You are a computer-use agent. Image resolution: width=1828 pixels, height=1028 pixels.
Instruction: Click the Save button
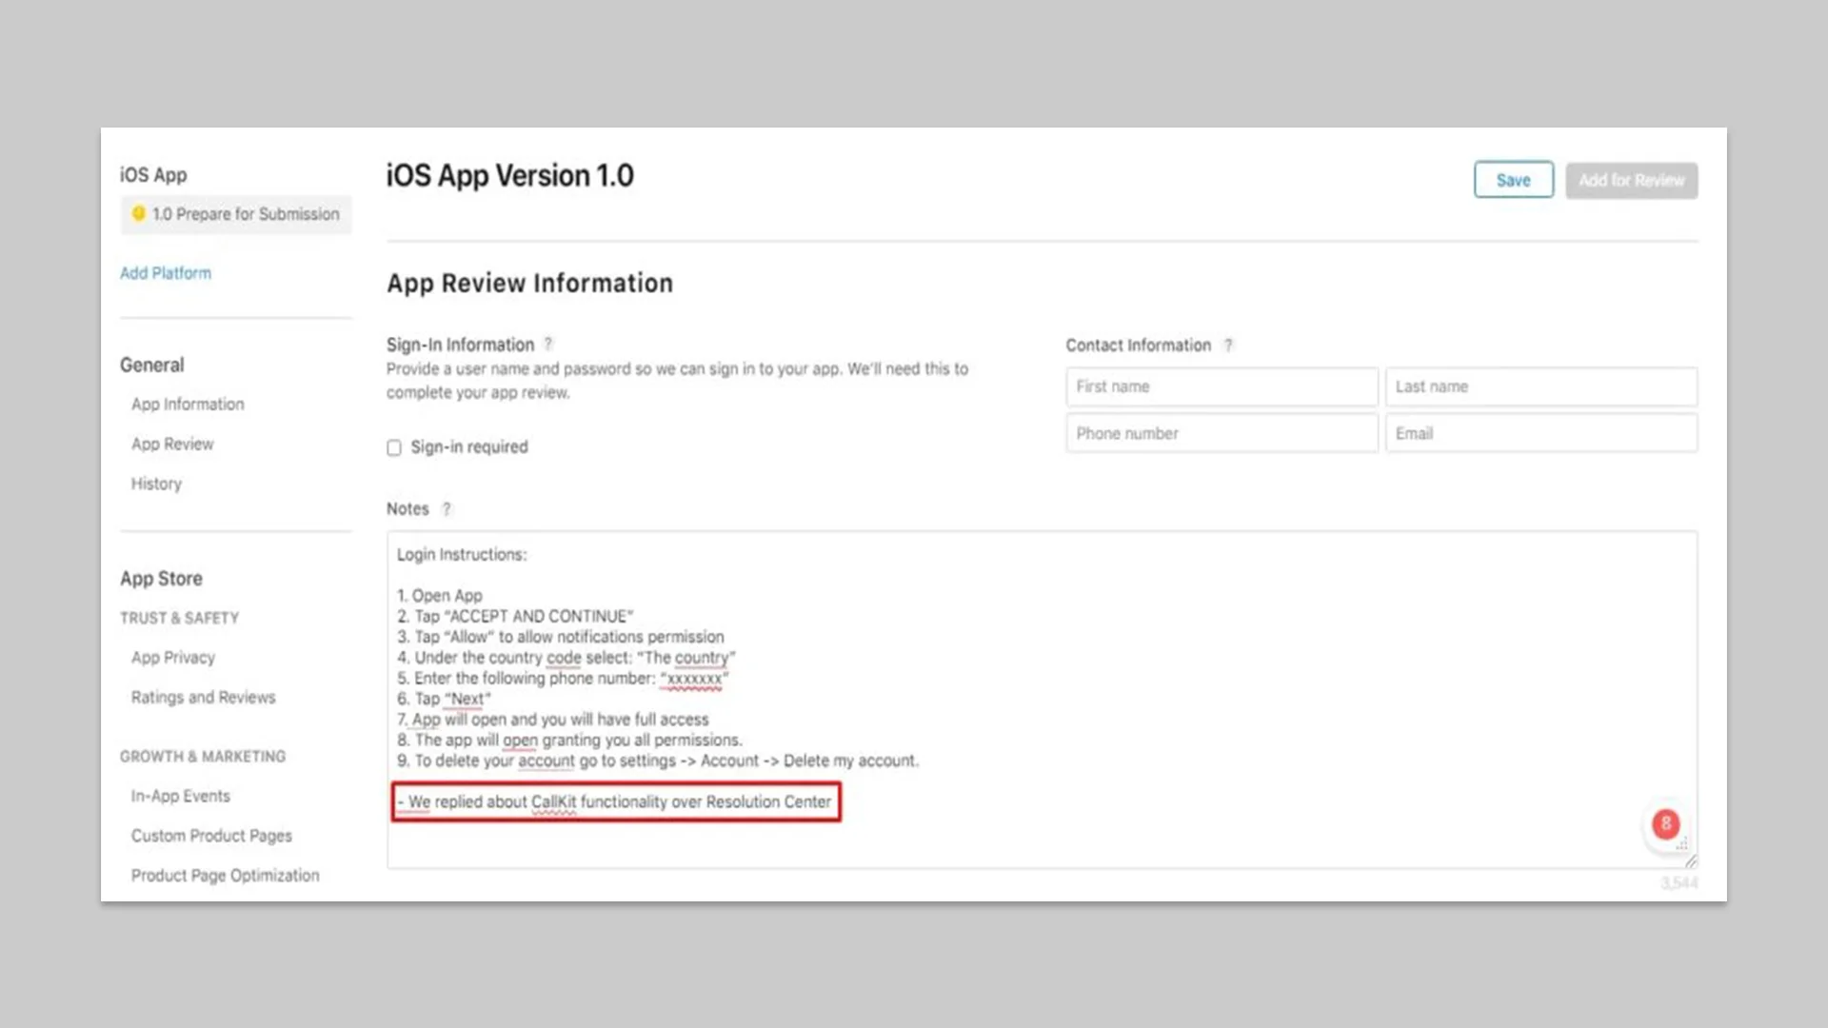pyautogui.click(x=1514, y=180)
